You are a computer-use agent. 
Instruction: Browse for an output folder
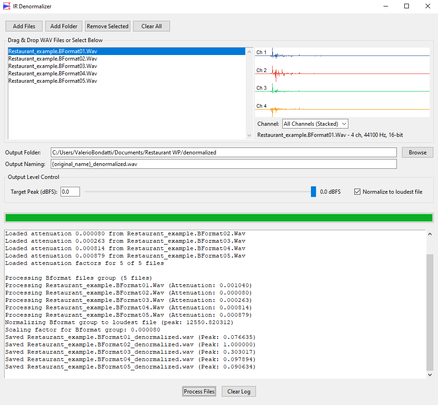coord(417,153)
